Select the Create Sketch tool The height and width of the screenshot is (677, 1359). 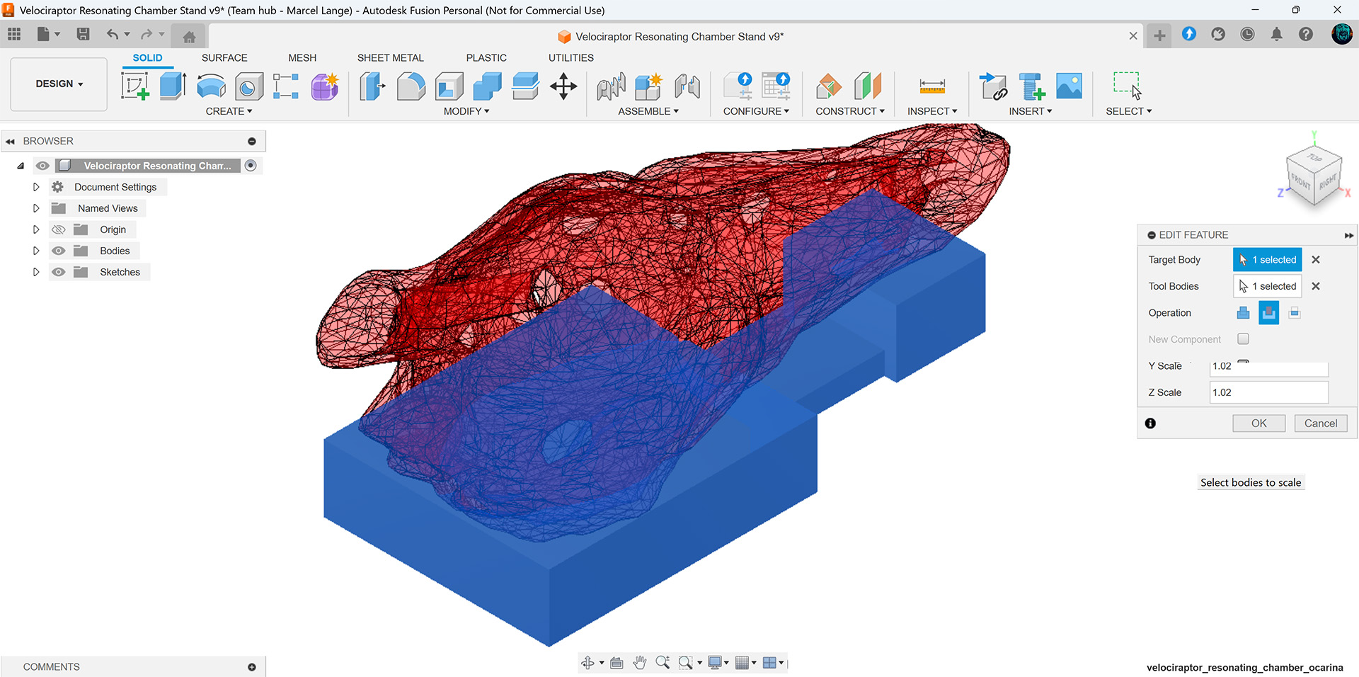(x=134, y=86)
